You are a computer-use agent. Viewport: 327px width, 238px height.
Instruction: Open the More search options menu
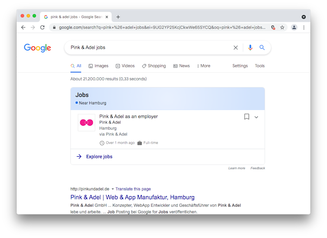[204, 66]
